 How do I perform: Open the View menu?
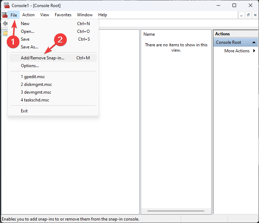tap(45, 15)
